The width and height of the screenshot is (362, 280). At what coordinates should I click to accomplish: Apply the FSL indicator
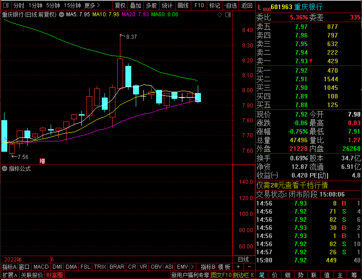coord(85,267)
